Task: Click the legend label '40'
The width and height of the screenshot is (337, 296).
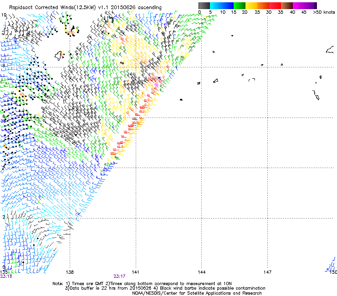Action: coord(292,12)
